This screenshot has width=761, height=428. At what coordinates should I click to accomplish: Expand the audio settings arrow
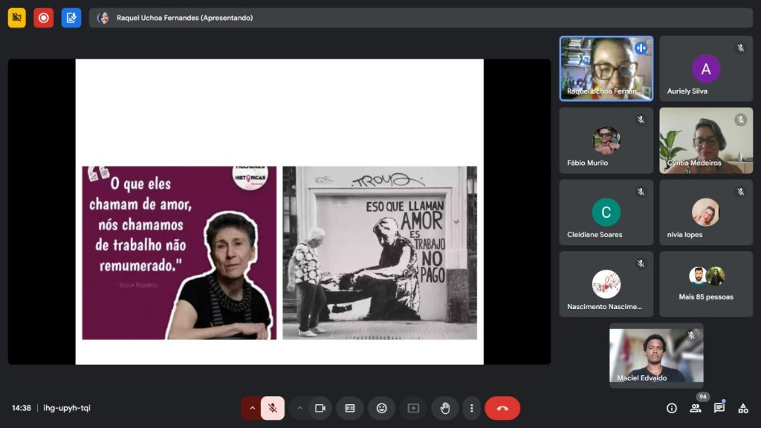252,408
